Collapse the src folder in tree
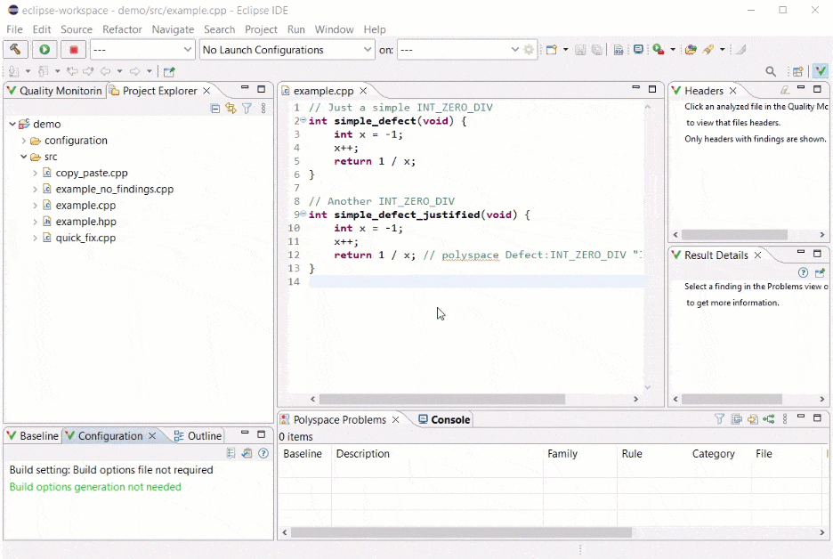Screen dimensions: 833x559 click(24, 157)
